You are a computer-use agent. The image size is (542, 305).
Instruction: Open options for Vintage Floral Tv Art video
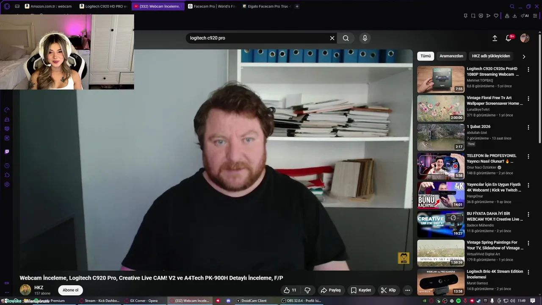point(528,98)
